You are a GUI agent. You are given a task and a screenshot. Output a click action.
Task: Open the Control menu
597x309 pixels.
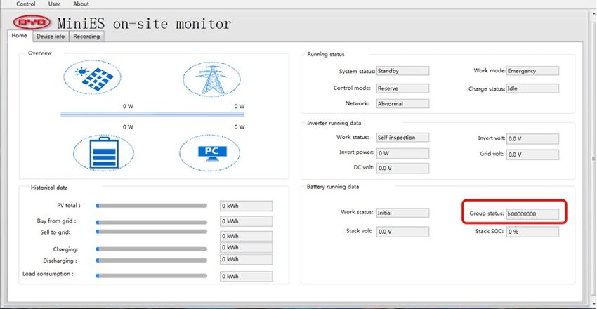[x=26, y=4]
